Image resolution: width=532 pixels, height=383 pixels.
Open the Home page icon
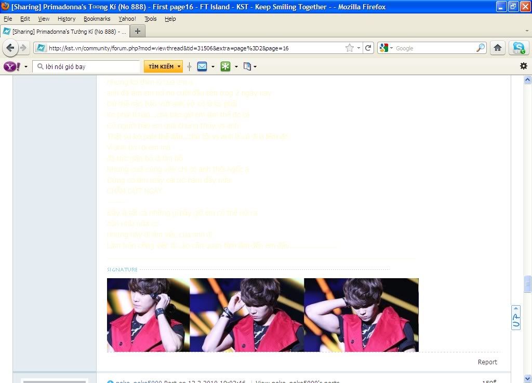click(x=498, y=48)
